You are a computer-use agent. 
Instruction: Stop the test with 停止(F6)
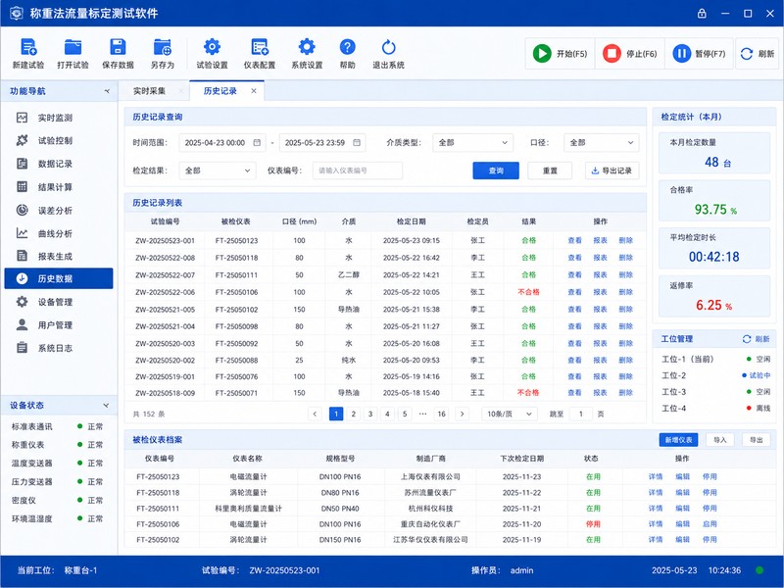(630, 54)
